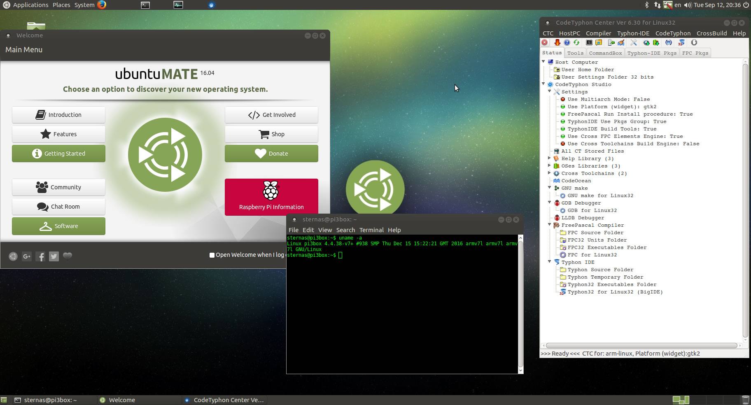Expand the Help Library (3) node
The width and height of the screenshot is (751, 405).
click(x=550, y=158)
